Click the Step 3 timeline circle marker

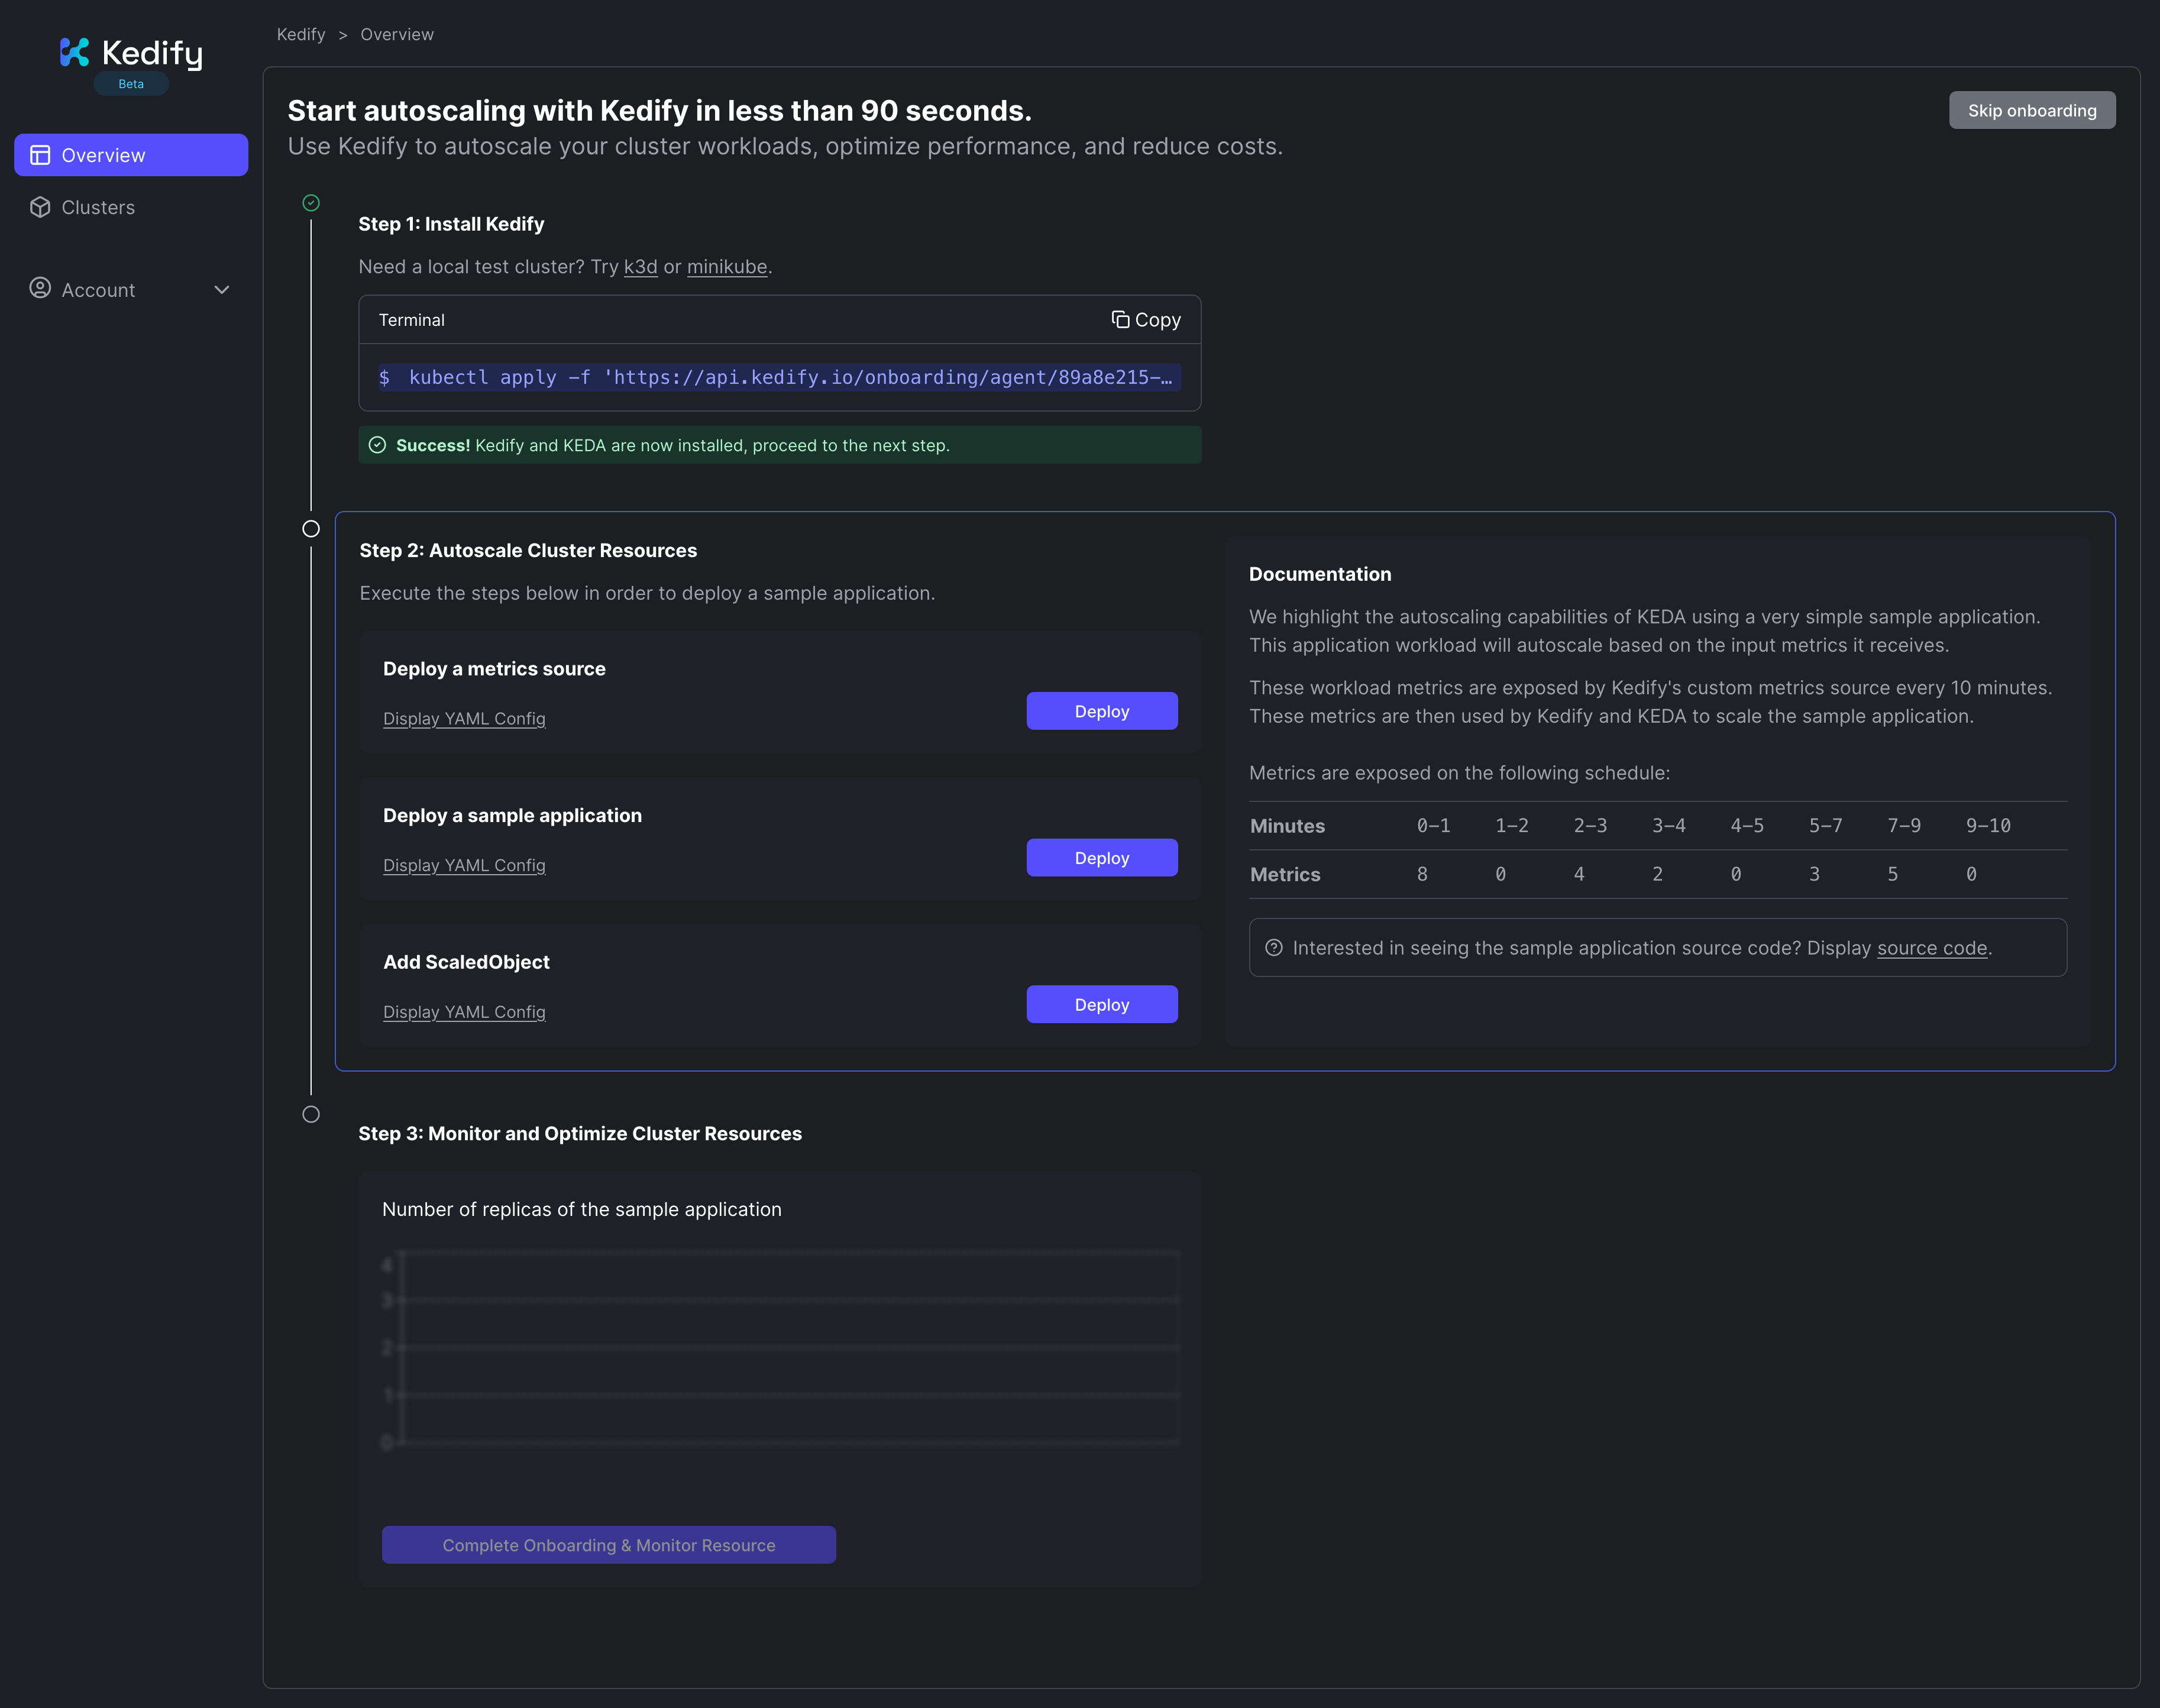(311, 1114)
